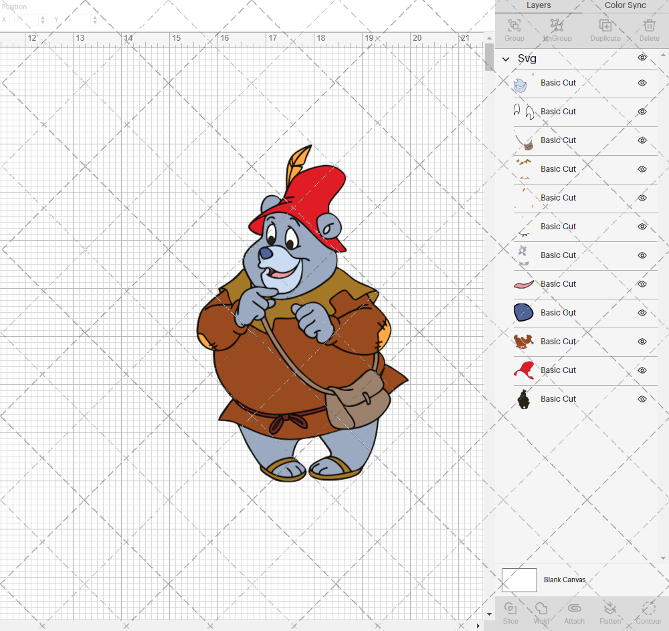Click the Attach paperclip icon
669x631 pixels.
click(574, 608)
